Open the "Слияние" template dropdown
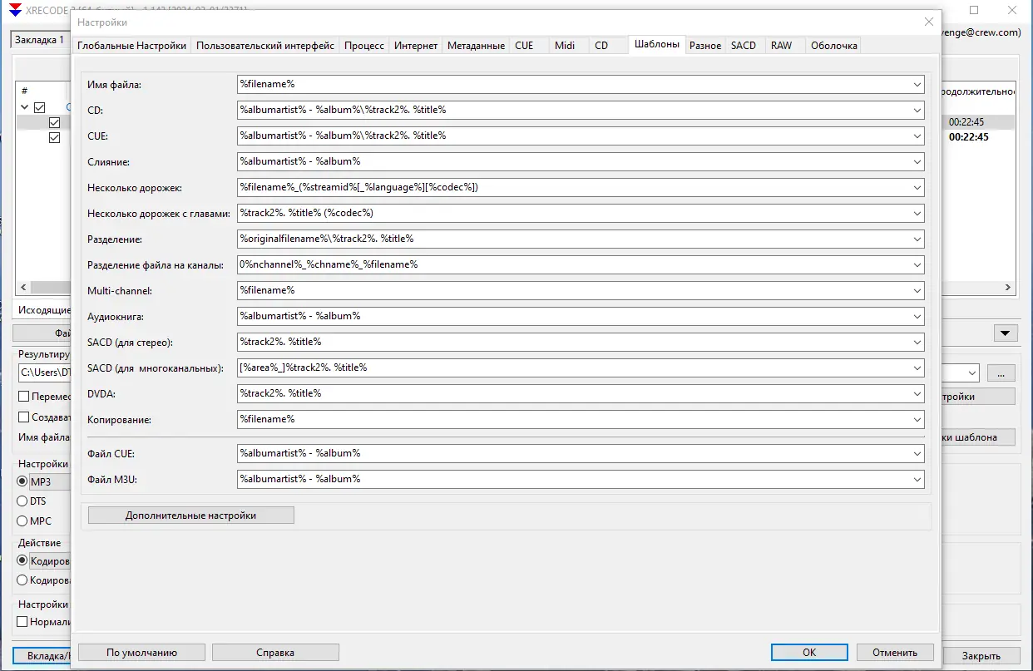1033x671 pixels. point(917,161)
